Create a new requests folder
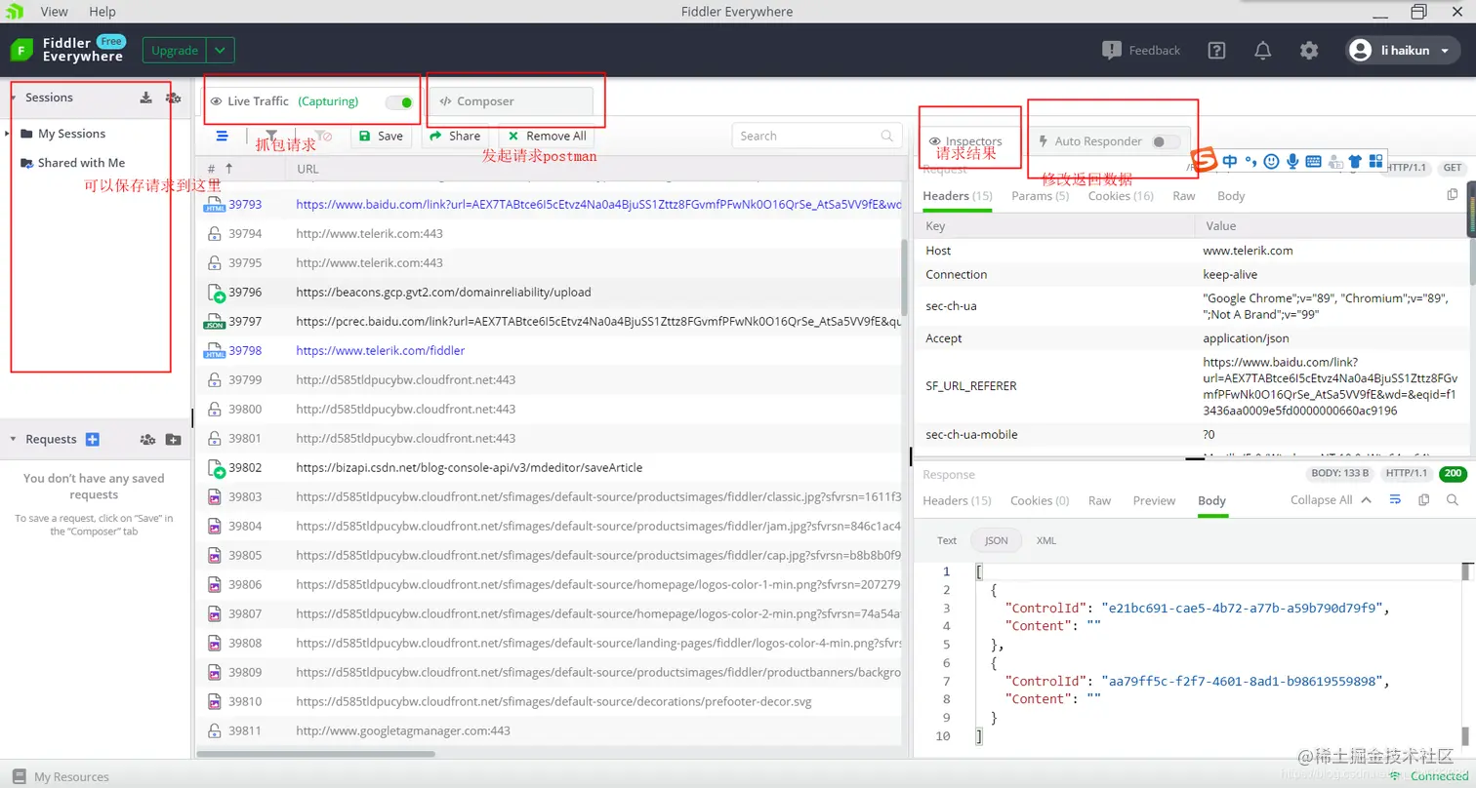Image resolution: width=1476 pixels, height=788 pixels. click(x=173, y=440)
